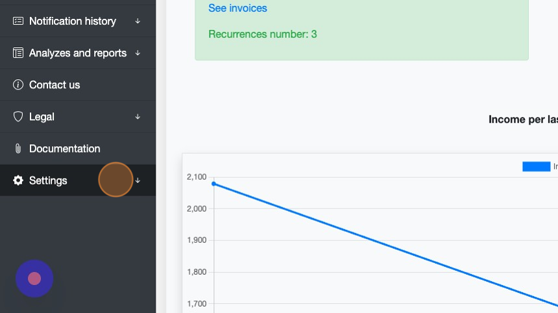
Task: Select the Analyzes and reports text label
Action: click(78, 53)
